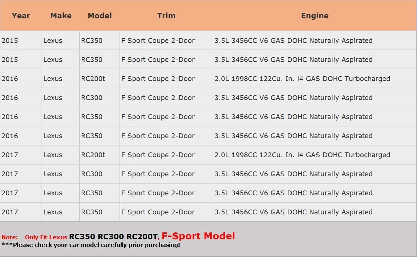Click the 2.0L Turbocharged engine cell for 2017
Viewport: 417px width, 257px height.
pos(302,155)
